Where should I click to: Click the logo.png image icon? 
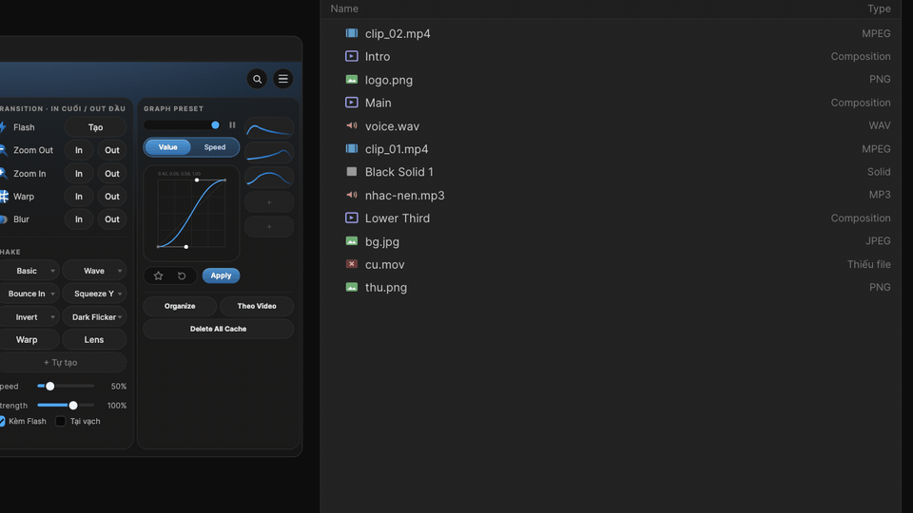pyautogui.click(x=352, y=80)
